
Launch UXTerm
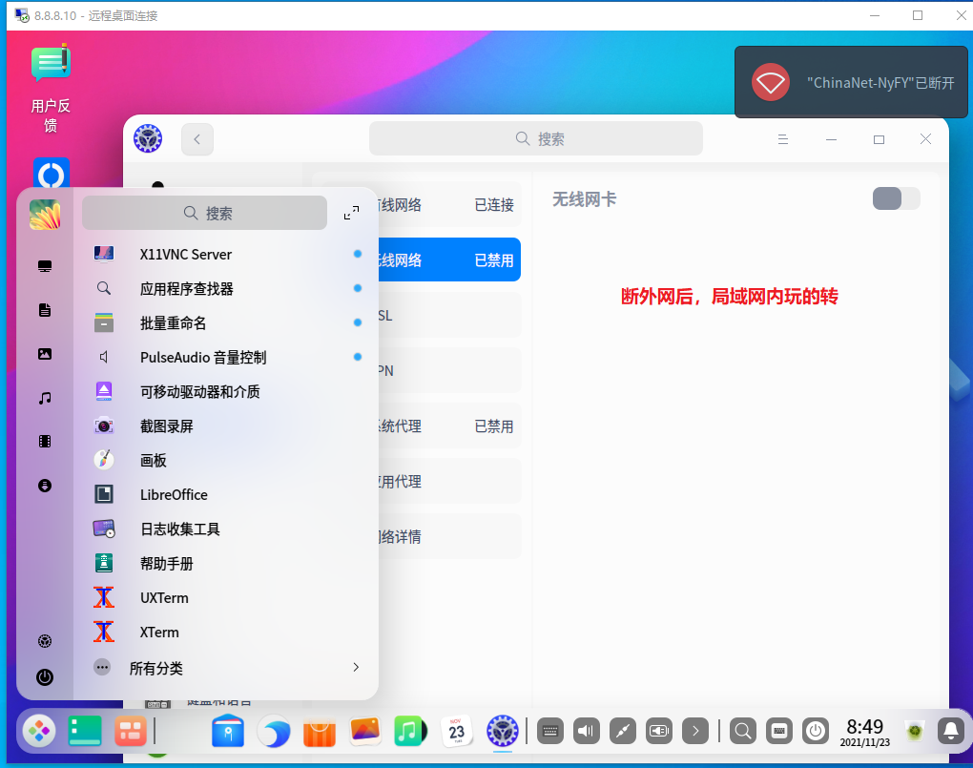point(227,598)
